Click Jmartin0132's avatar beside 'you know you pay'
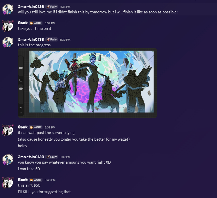This screenshot has height=198, width=217. 8,159
